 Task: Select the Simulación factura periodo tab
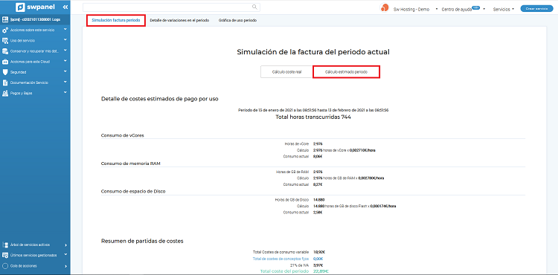116,20
